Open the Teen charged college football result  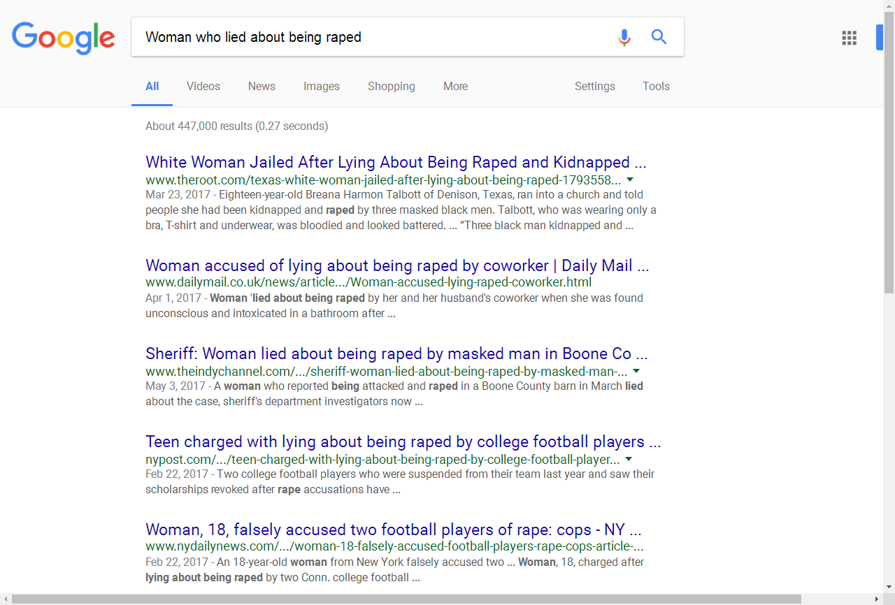point(403,442)
